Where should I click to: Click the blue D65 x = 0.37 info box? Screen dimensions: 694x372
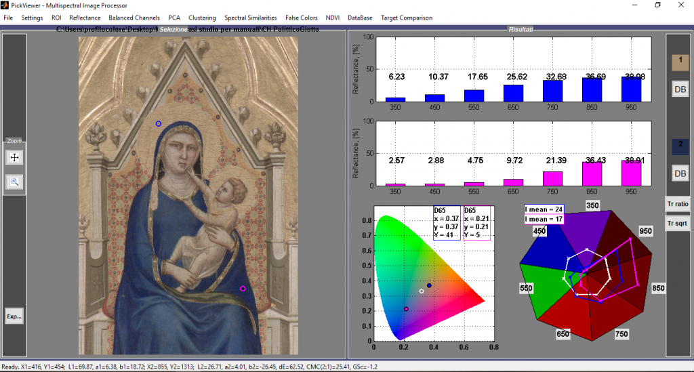pos(447,223)
